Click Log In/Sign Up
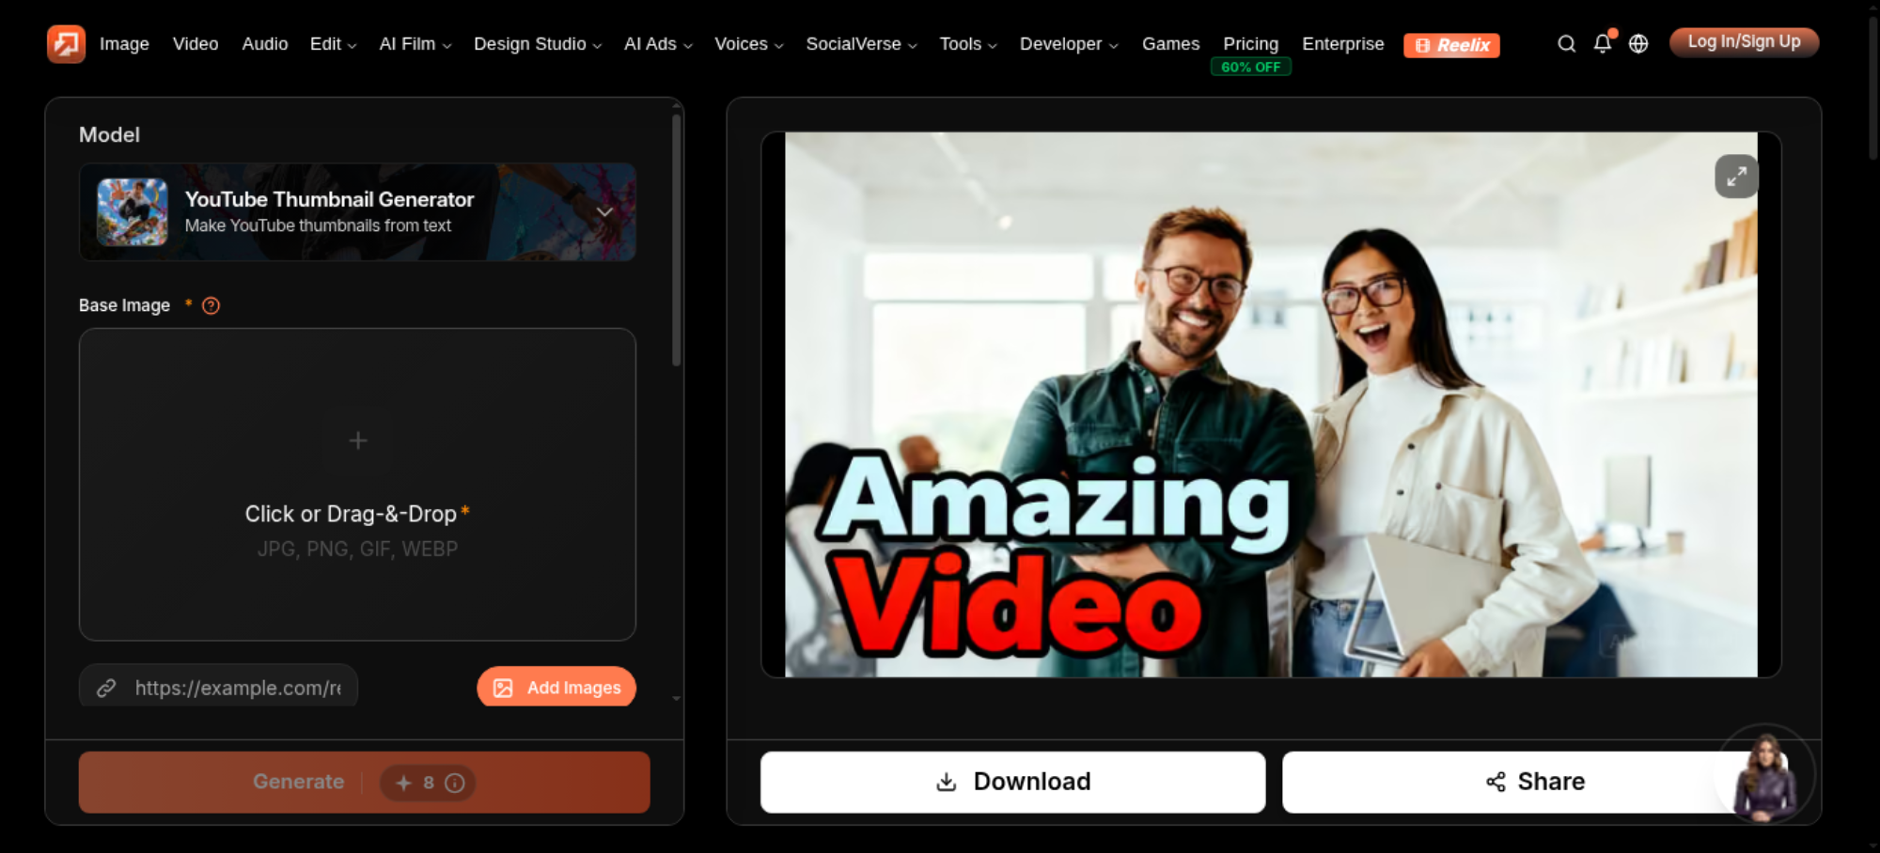This screenshot has height=853, width=1880. [1744, 42]
